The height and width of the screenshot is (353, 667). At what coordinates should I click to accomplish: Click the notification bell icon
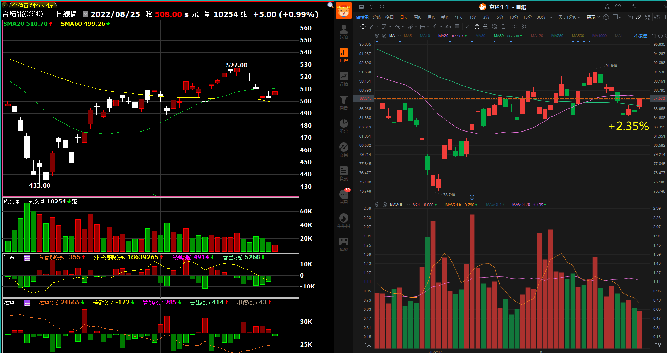(372, 7)
